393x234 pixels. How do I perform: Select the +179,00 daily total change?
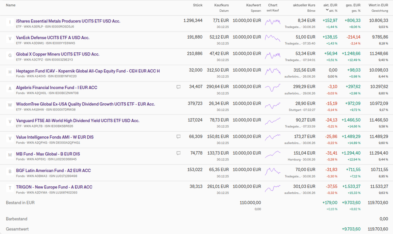(x=330, y=203)
